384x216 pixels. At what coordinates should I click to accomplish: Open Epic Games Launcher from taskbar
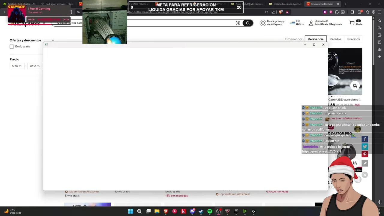236,211
